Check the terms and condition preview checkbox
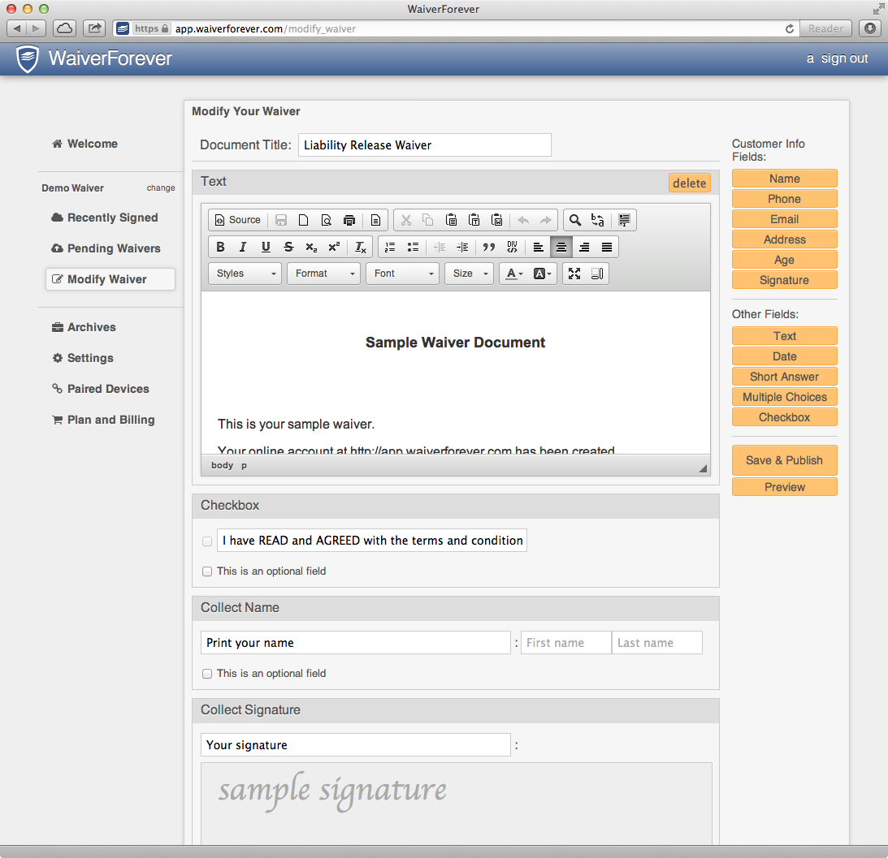The width and height of the screenshot is (888, 858). click(207, 541)
